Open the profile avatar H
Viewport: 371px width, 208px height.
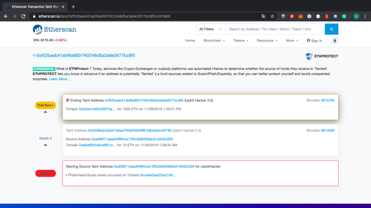tap(356, 16)
